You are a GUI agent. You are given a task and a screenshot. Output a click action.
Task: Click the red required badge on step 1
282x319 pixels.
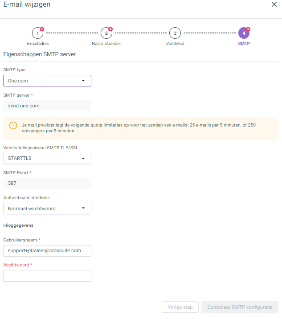[x=42, y=29]
